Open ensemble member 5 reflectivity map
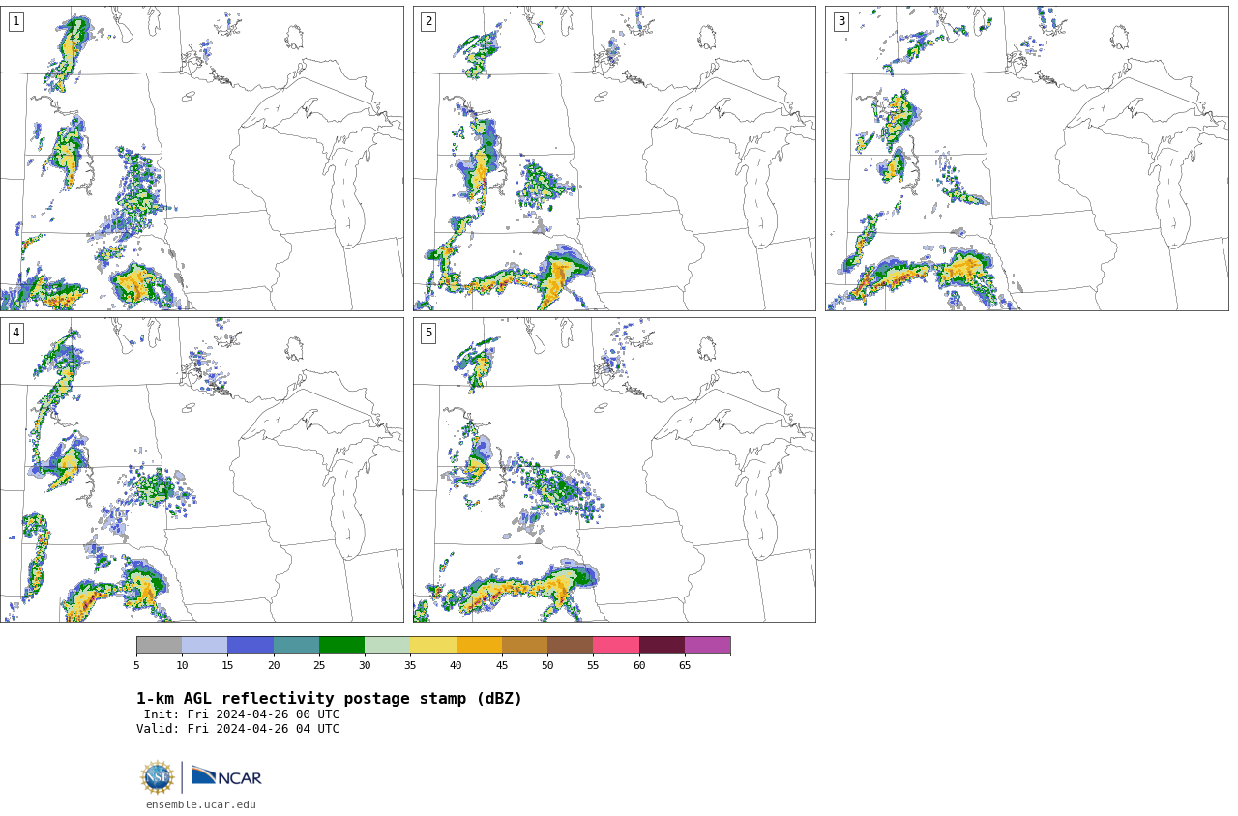 click(614, 470)
